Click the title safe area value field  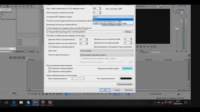(82, 43)
